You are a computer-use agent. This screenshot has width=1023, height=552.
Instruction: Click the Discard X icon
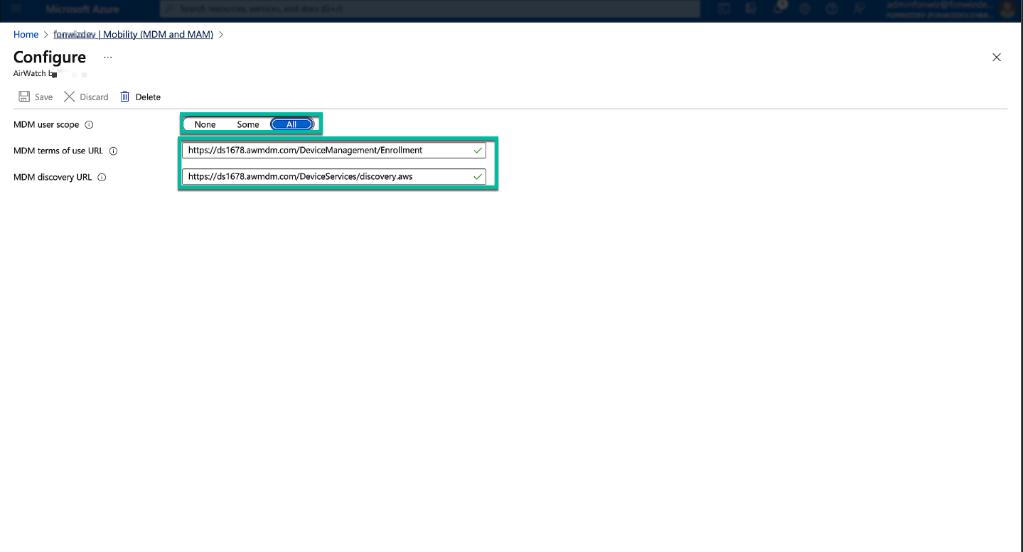click(69, 97)
